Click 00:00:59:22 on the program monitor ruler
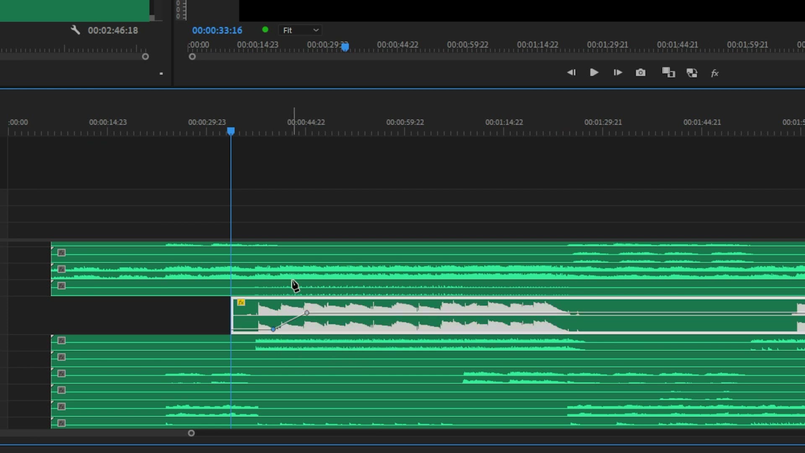 [x=467, y=44]
